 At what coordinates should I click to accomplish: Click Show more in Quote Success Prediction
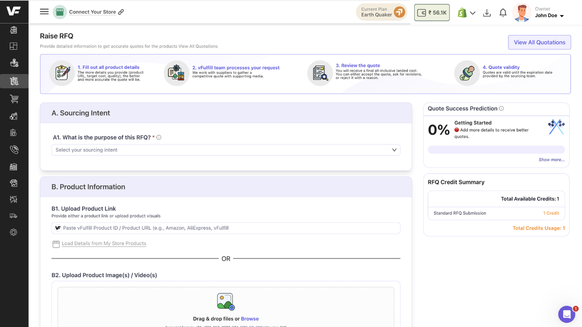point(552,160)
